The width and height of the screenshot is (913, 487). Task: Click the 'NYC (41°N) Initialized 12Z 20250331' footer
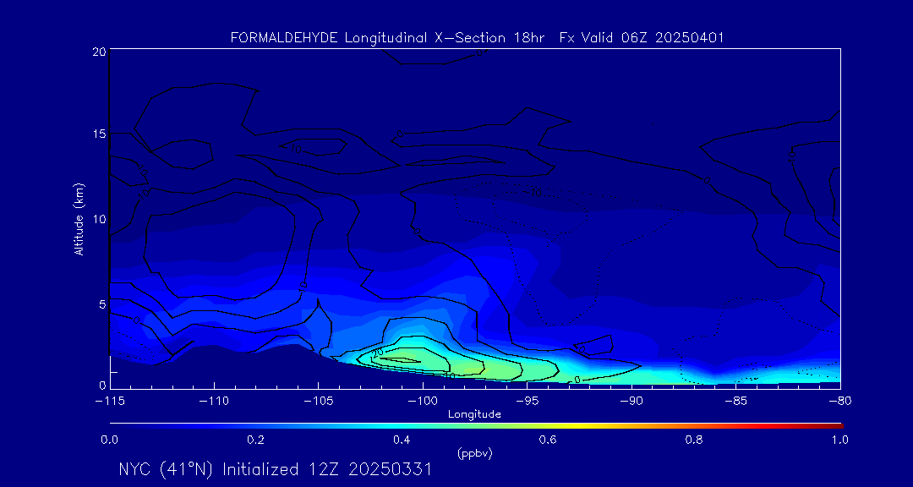coord(276,469)
